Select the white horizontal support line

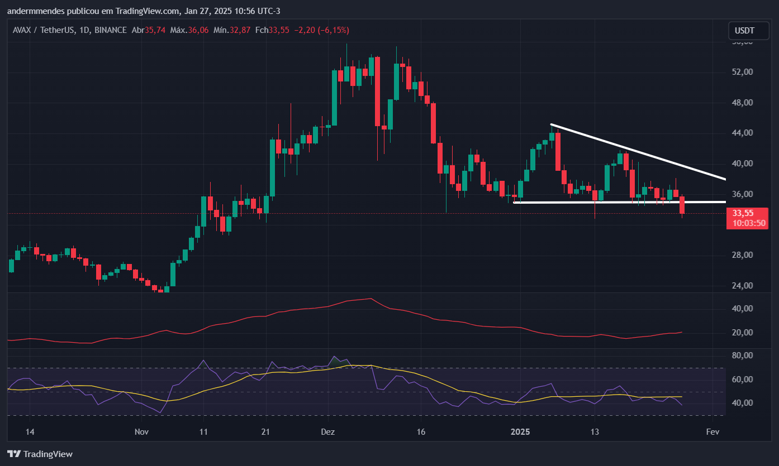(x=620, y=202)
